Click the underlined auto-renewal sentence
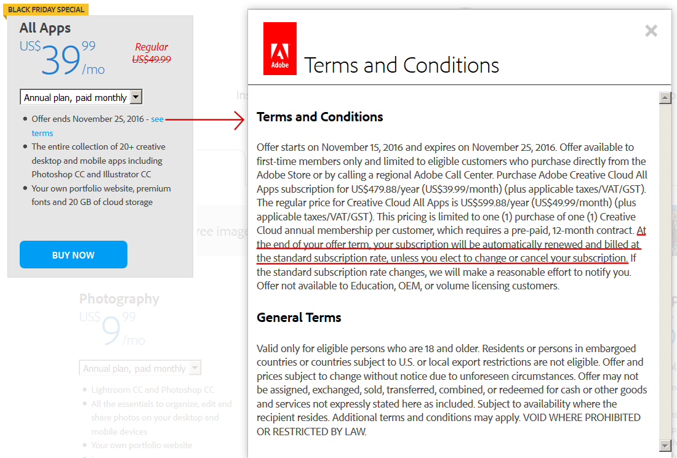Image resolution: width=677 pixels, height=458 pixels. 448,244
